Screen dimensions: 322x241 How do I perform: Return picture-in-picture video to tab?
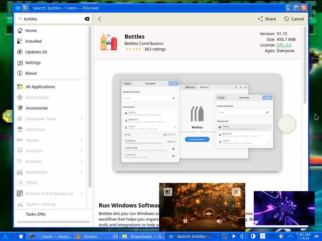[x=168, y=192]
